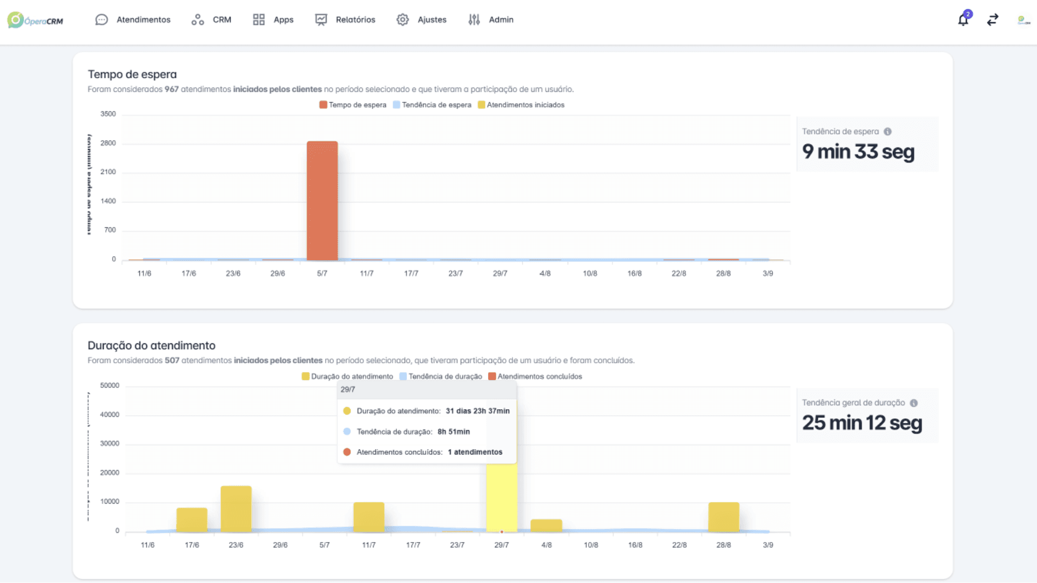Toggle Atendimentos concluídos legend series
Screen dimensions: 1037x583
point(535,376)
